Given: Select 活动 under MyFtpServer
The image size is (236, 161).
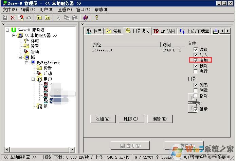Looking at the screenshot, I should [48, 74].
